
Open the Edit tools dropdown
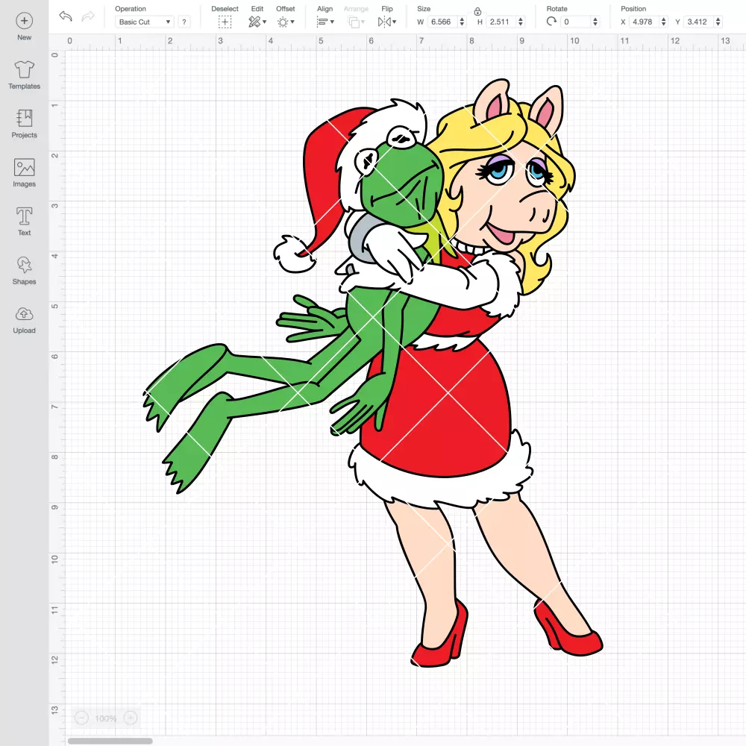[257, 22]
